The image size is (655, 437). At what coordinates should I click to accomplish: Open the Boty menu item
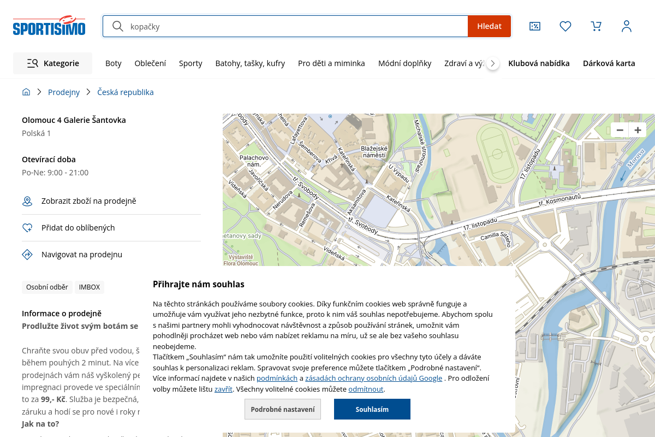point(114,63)
